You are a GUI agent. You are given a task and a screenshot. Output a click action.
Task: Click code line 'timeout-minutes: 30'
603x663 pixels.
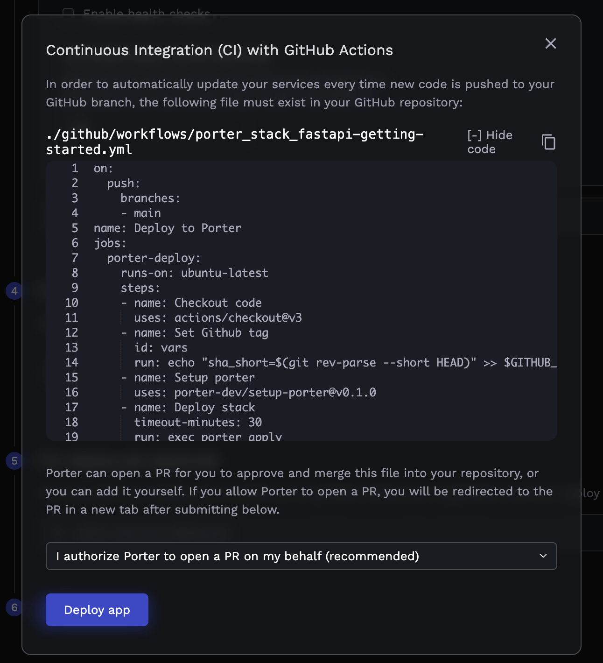point(198,423)
